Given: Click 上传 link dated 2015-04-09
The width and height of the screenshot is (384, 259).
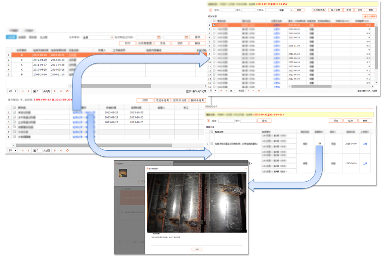Looking at the screenshot, I should [x=365, y=144].
